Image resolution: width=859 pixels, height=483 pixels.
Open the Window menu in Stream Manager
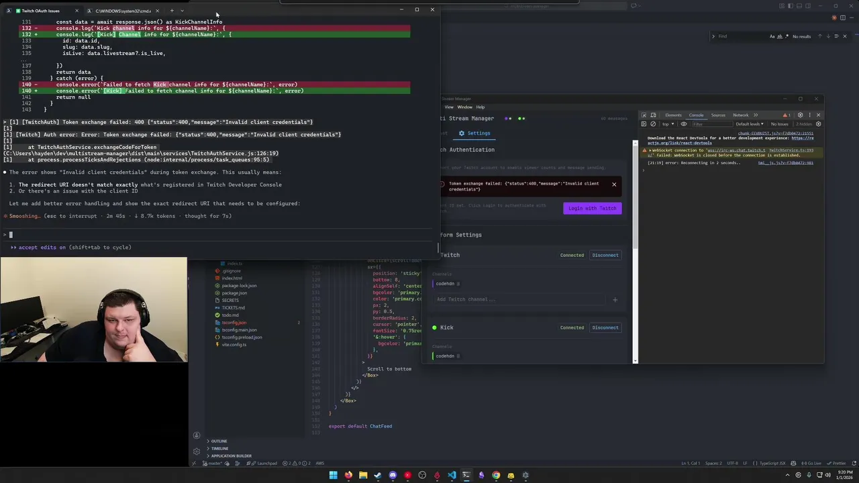[x=464, y=107]
